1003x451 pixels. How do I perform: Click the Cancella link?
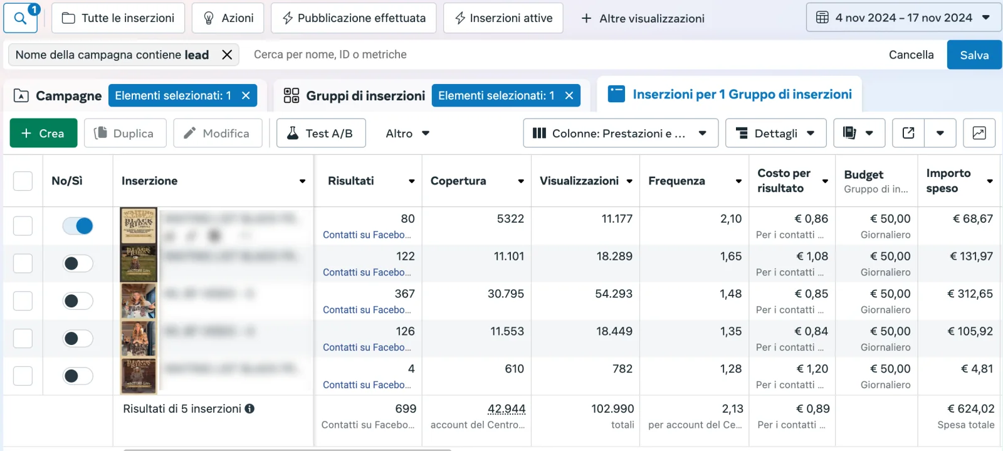pos(911,55)
